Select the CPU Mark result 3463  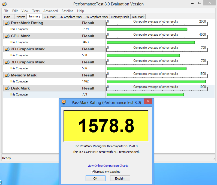[85, 42]
